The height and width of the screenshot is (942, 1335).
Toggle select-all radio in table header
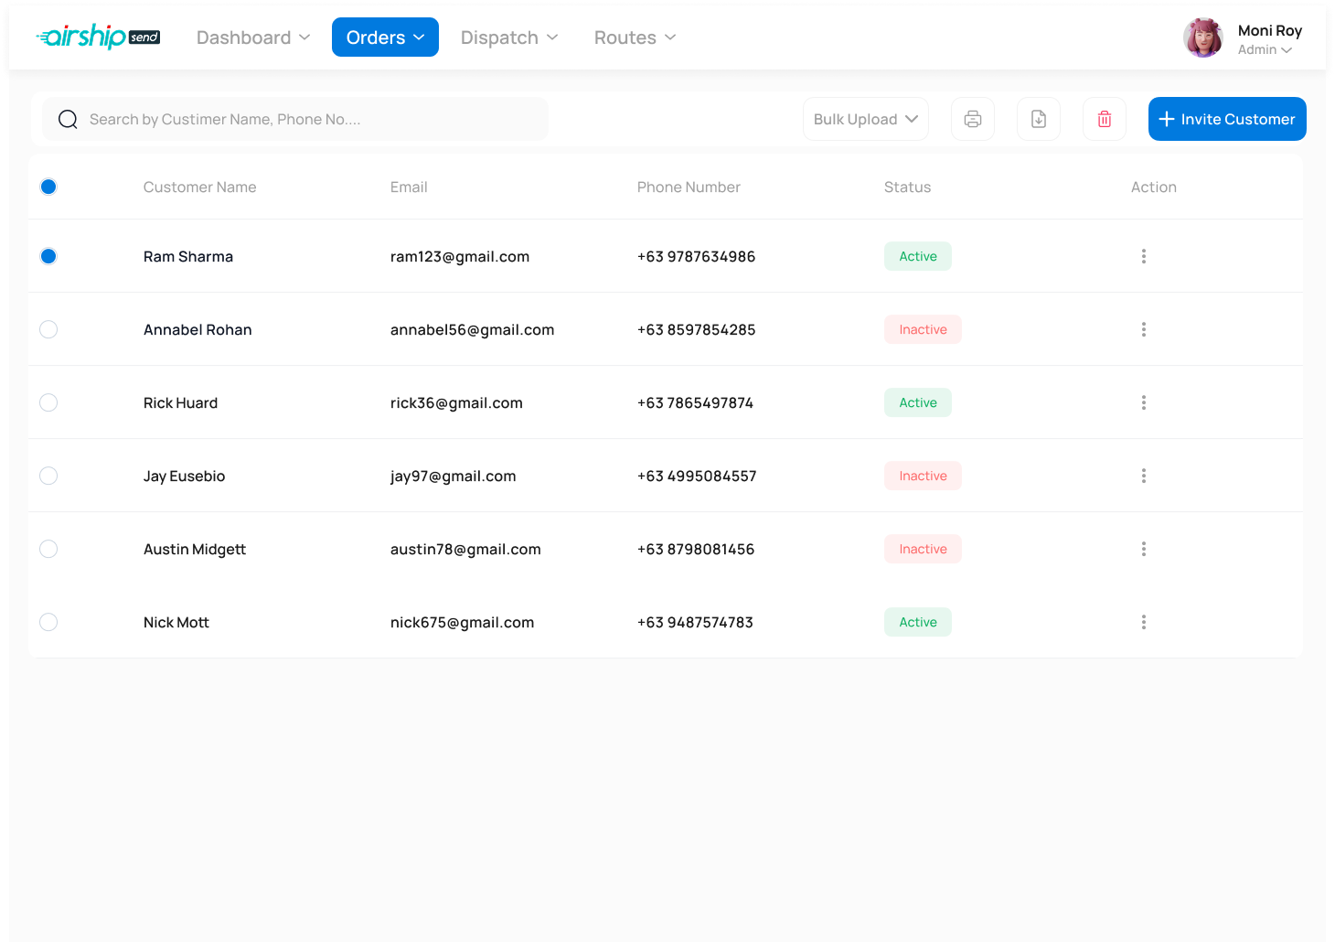48,187
